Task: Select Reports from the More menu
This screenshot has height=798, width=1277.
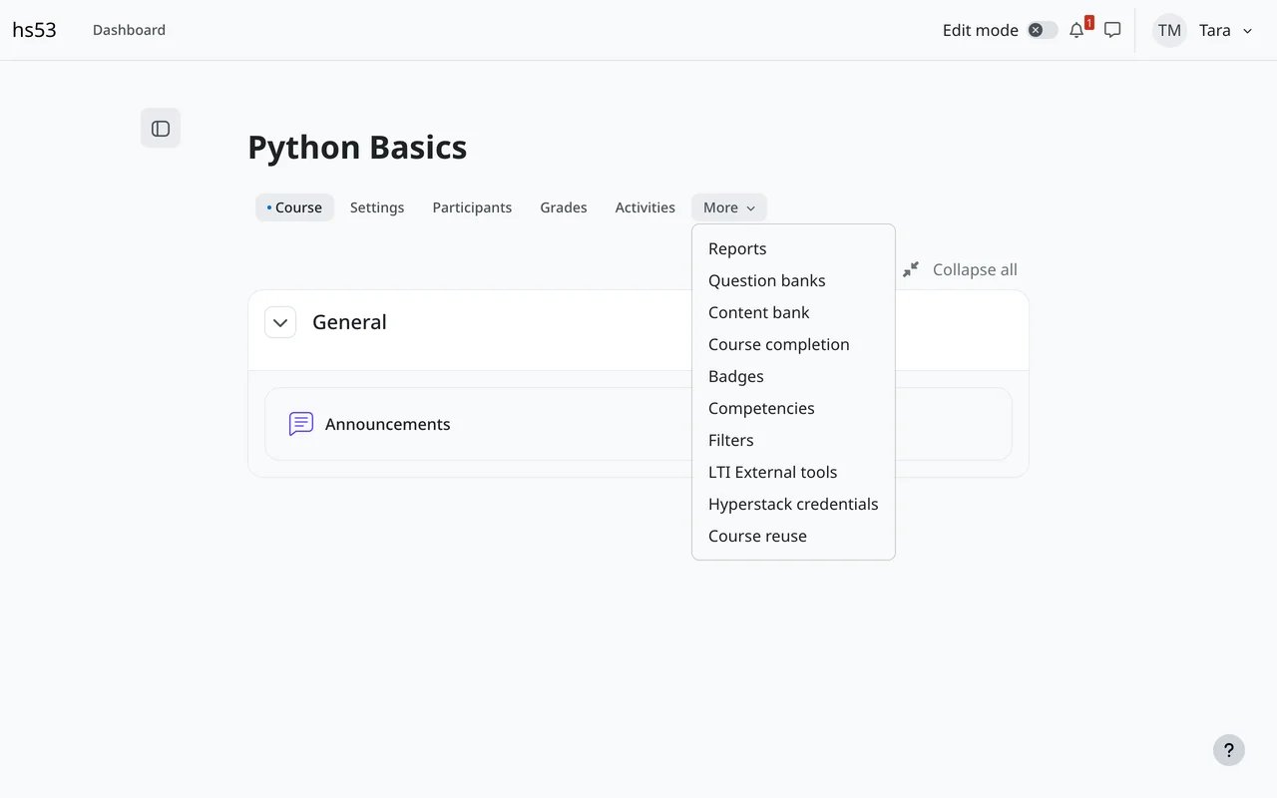Action: (793, 248)
